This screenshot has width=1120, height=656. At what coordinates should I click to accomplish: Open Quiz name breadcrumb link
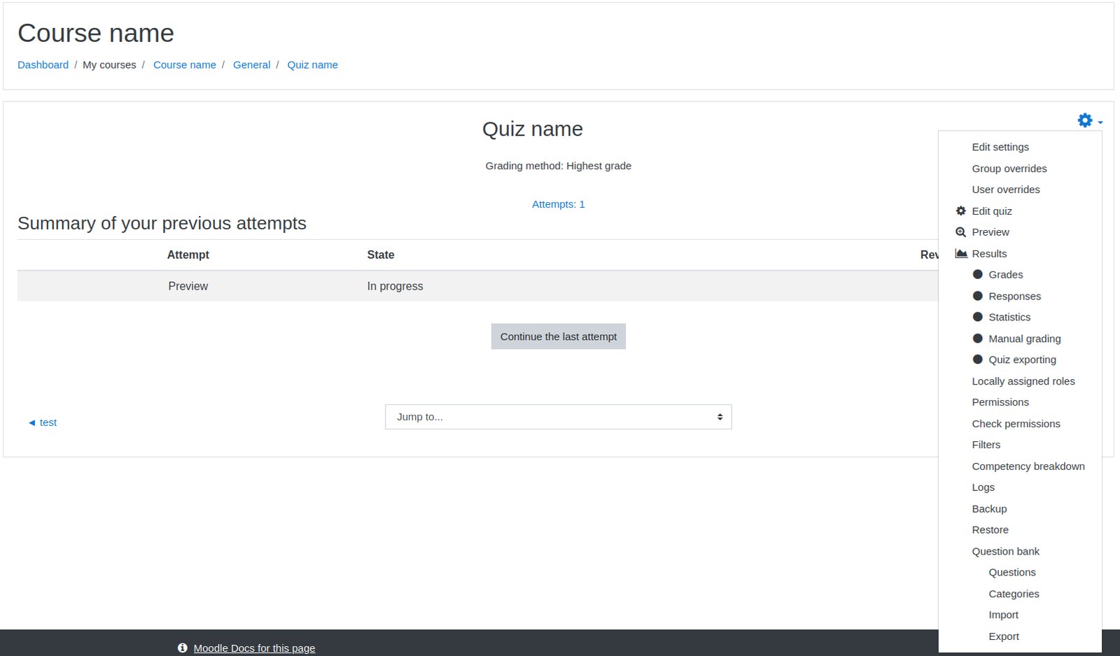pyautogui.click(x=312, y=65)
